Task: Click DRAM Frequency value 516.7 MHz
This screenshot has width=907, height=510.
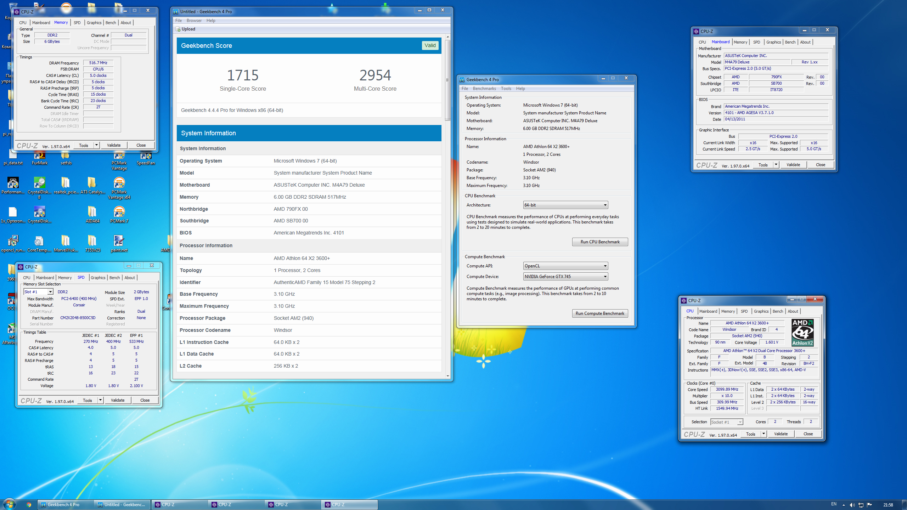Action: tap(98, 63)
